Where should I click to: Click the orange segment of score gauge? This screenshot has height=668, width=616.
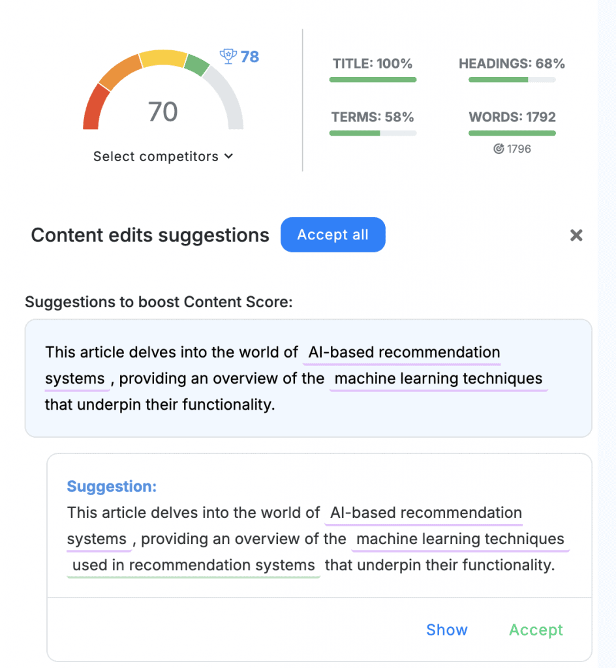(119, 70)
